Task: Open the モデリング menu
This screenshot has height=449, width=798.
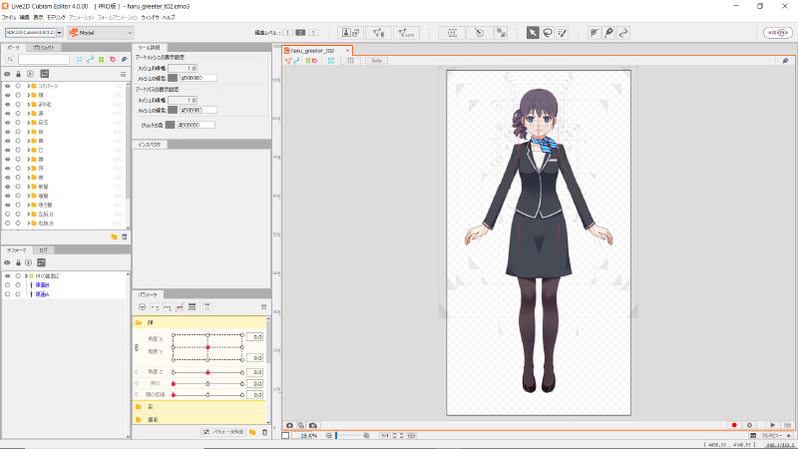Action: 56,17
